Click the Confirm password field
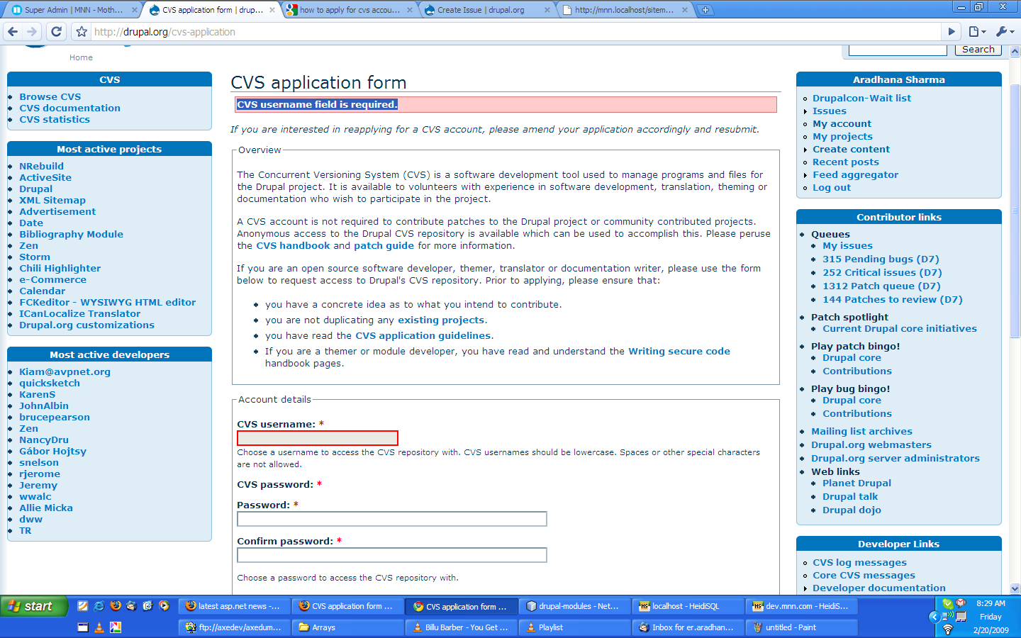Screen dimensions: 1021x638 [x=392, y=555]
